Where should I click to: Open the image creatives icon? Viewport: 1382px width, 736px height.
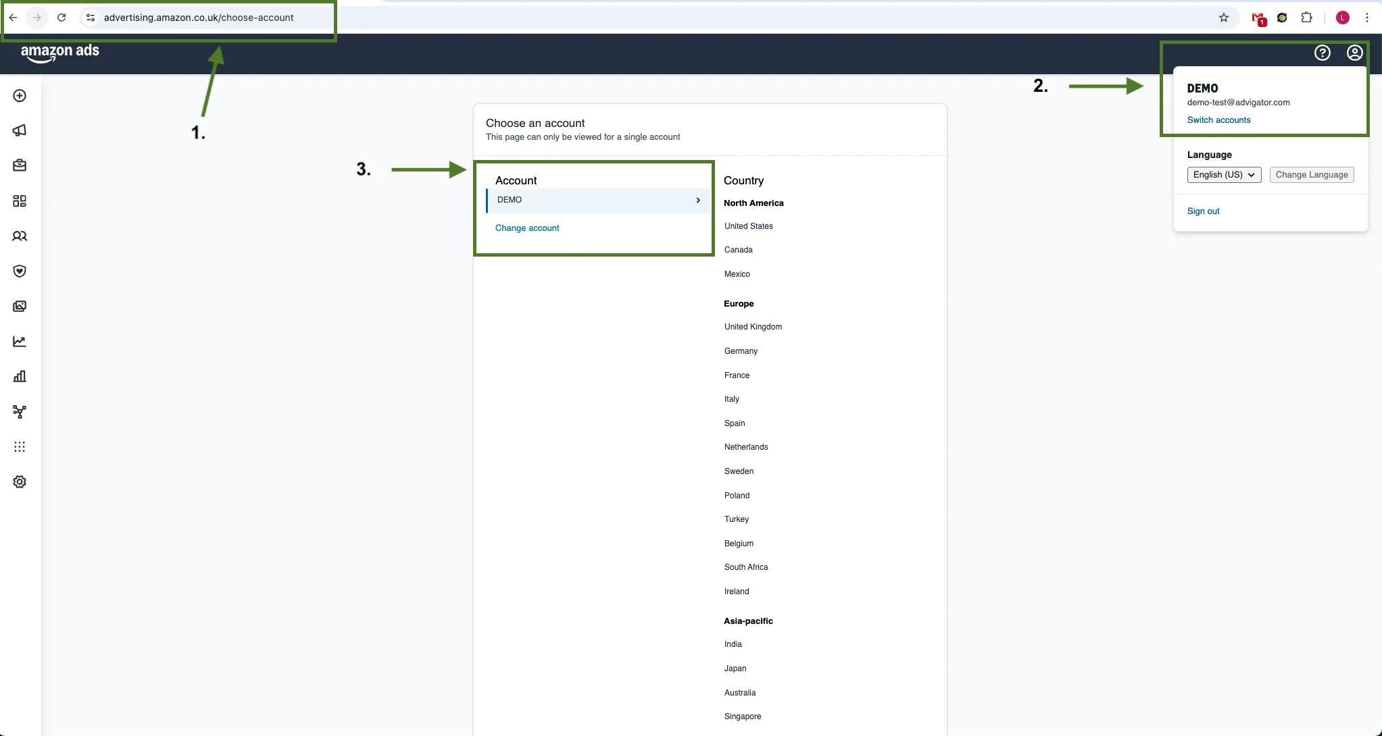(x=20, y=307)
